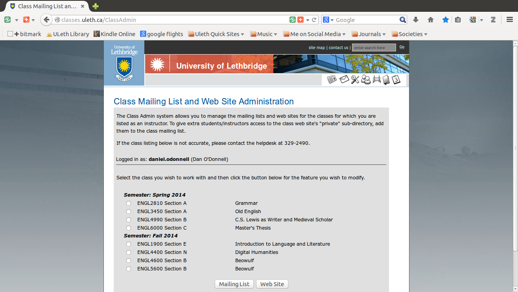
Task: Open the notebook icon in site toolbar
Action: point(386,80)
